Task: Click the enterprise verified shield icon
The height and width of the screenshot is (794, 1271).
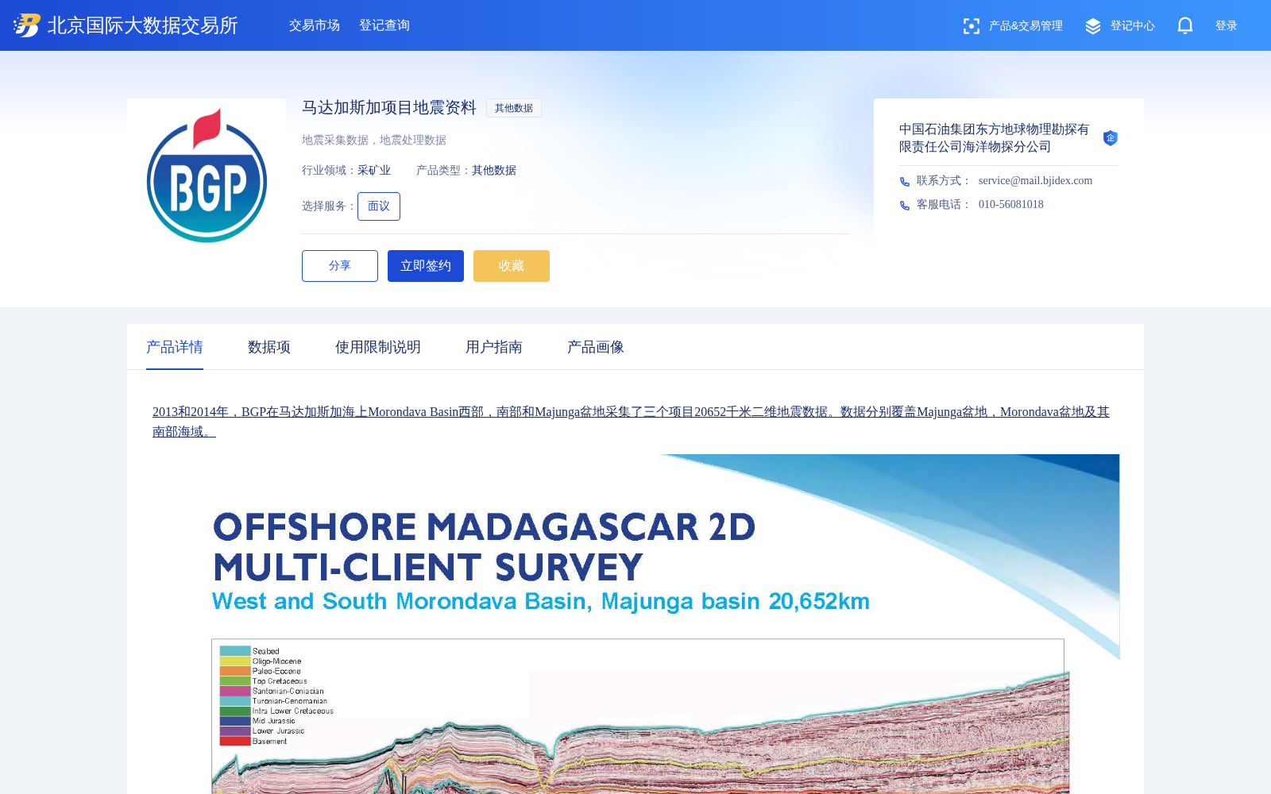Action: pyautogui.click(x=1111, y=138)
